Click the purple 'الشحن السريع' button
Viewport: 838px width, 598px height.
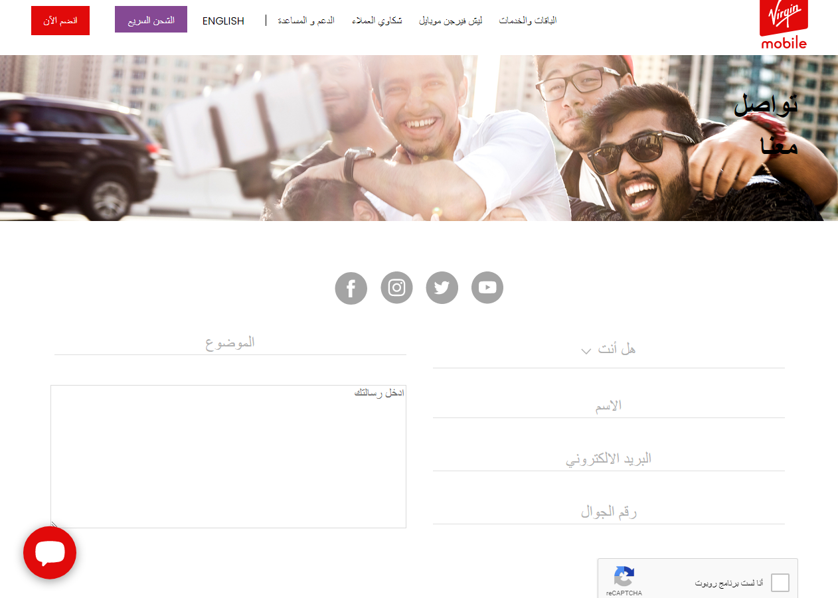pos(151,20)
